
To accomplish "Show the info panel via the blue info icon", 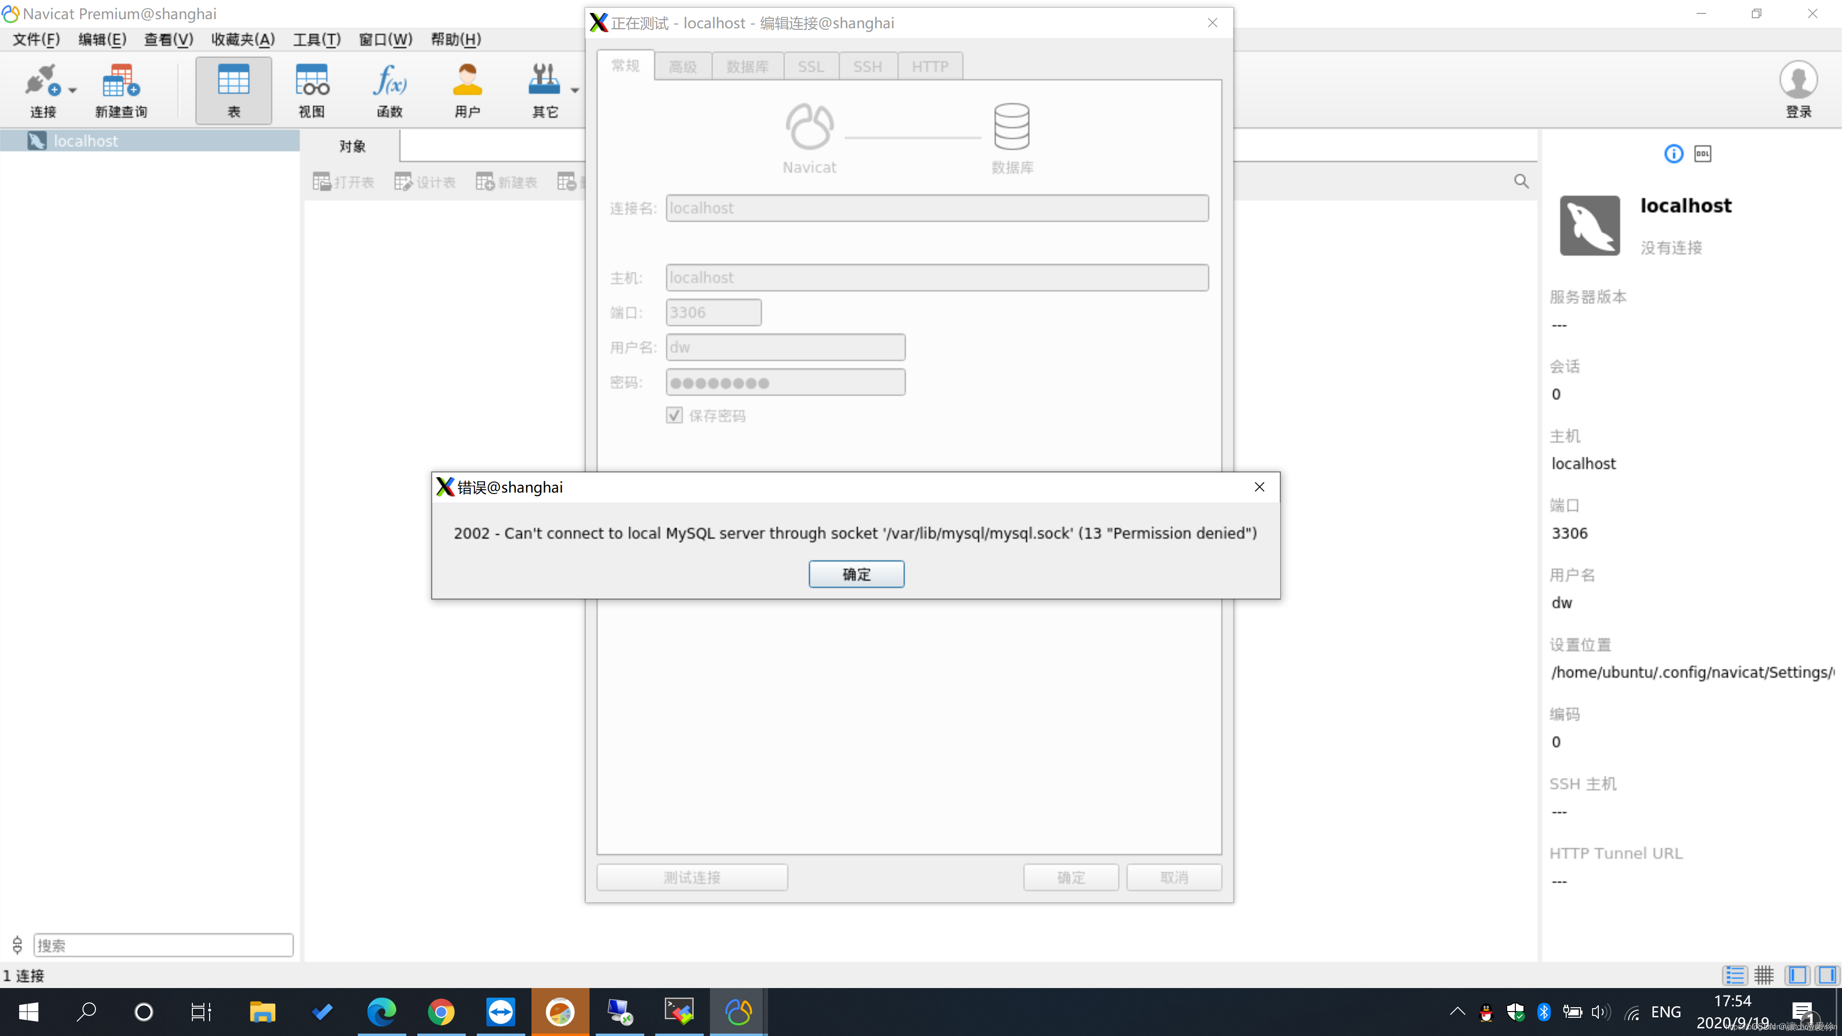I will tap(1673, 153).
